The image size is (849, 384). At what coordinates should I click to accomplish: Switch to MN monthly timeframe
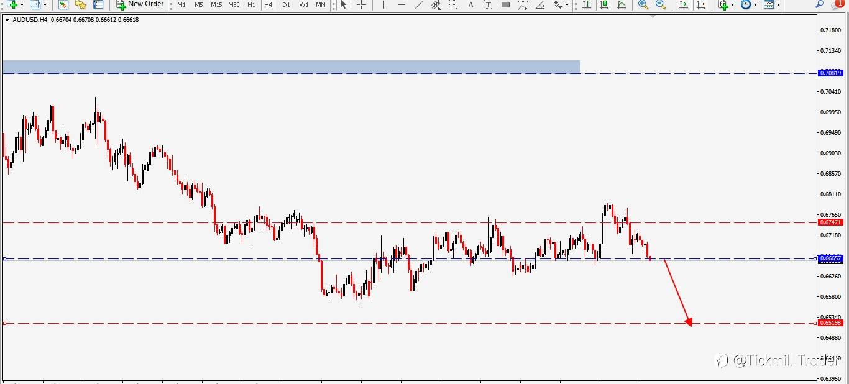(x=321, y=4)
